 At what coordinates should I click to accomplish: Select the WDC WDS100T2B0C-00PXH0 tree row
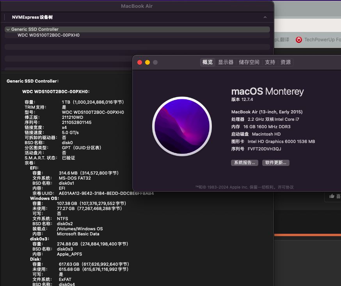[137, 35]
